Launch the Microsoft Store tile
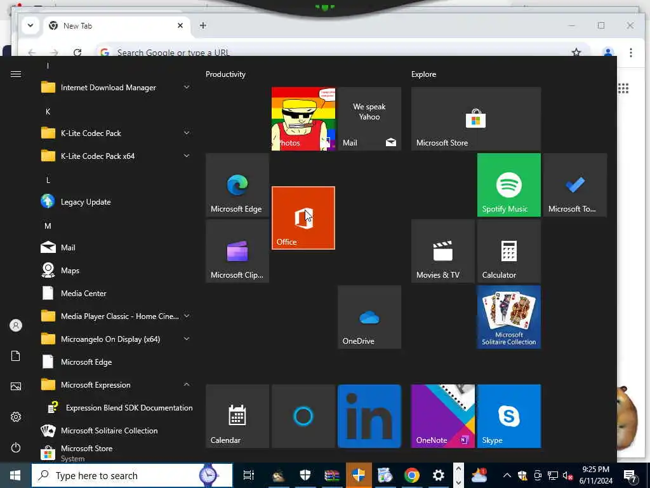650x488 pixels. [x=476, y=119]
